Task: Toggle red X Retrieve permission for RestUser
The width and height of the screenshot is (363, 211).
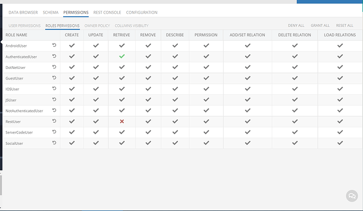Action: (122, 122)
